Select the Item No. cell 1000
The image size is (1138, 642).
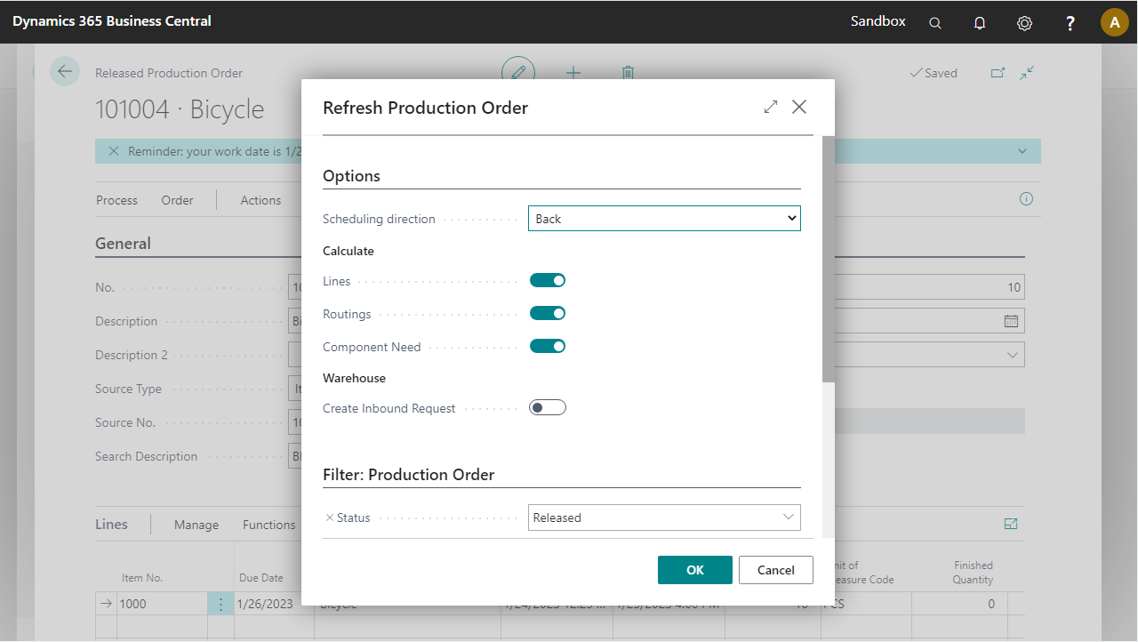(162, 604)
